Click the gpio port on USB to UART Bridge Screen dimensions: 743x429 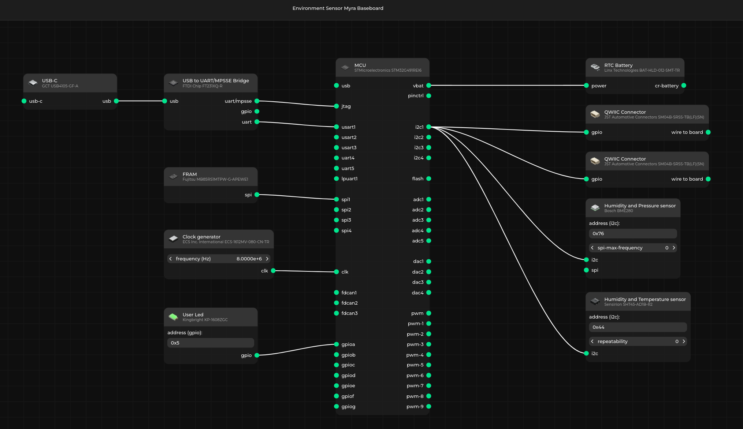click(x=257, y=111)
